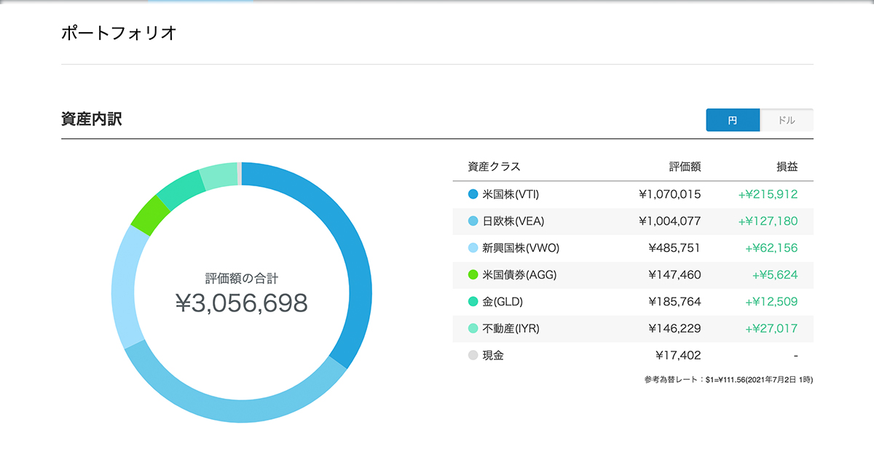This screenshot has width=874, height=457.
Task: Click the valuation ¥485,751
Action: point(674,248)
